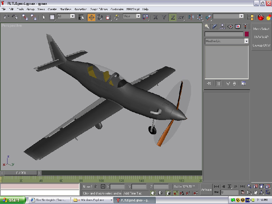
Task: Toggle Restrict to Z axis button
Action: point(173,17)
